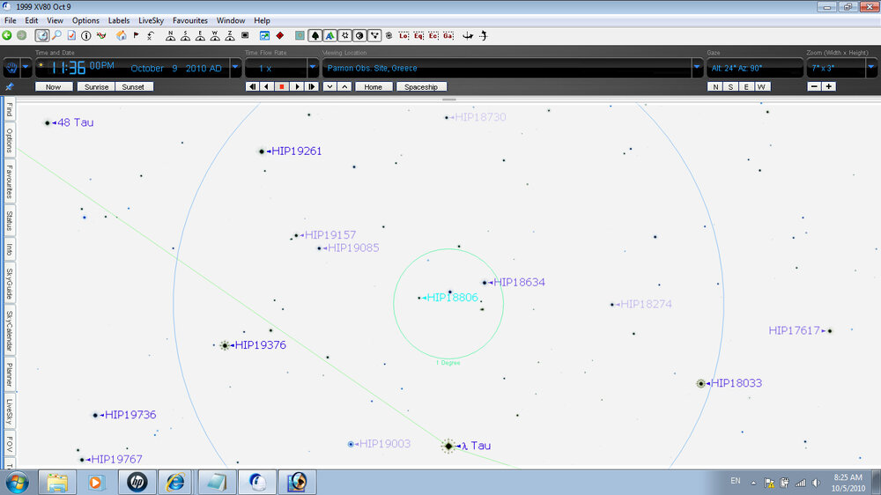Stop time flow with red square button
Viewport: 881px width, 495px height.
coord(282,87)
